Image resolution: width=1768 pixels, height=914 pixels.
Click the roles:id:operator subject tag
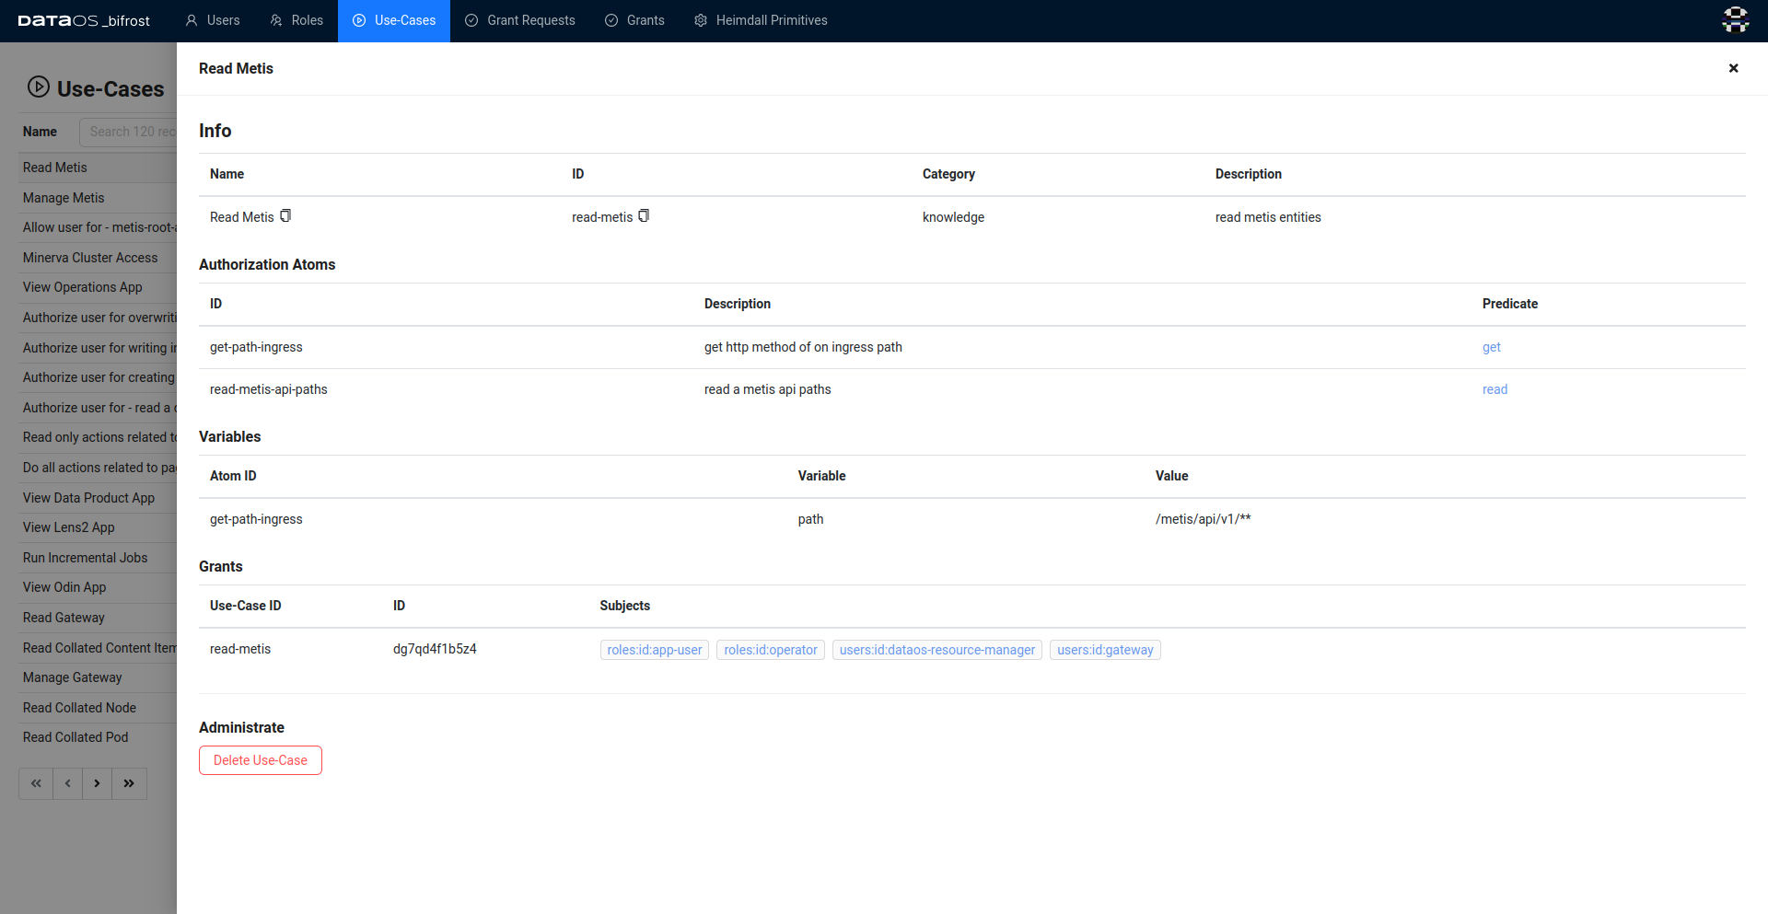click(x=771, y=650)
